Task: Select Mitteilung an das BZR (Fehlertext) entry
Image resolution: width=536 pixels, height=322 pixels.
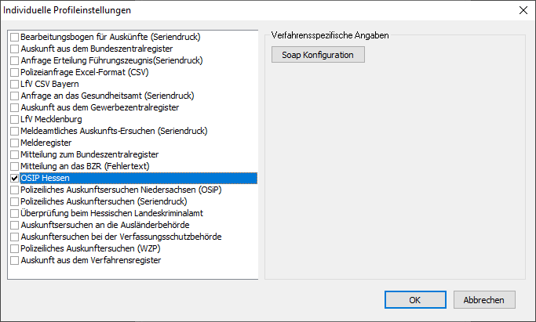Action: [84, 166]
